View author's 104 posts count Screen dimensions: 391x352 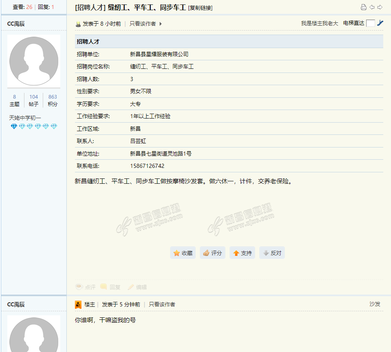coord(33,100)
